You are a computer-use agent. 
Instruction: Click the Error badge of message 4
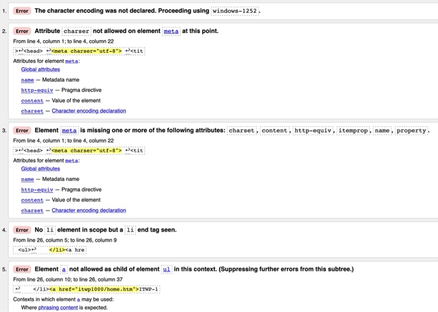pos(22,230)
